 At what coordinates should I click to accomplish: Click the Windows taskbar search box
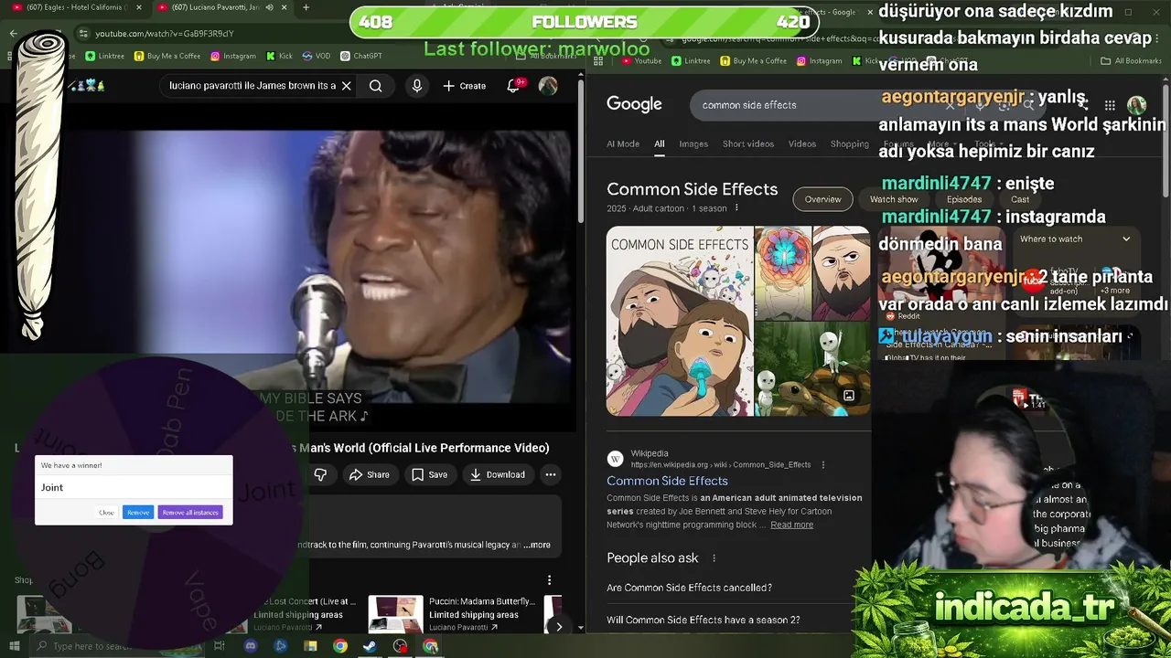pyautogui.click(x=118, y=646)
